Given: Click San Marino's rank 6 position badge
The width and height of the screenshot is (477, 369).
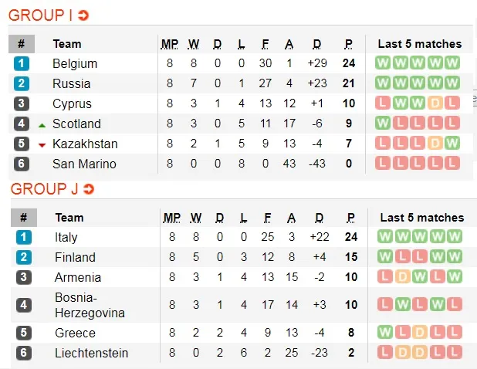Looking at the screenshot, I should (22, 164).
